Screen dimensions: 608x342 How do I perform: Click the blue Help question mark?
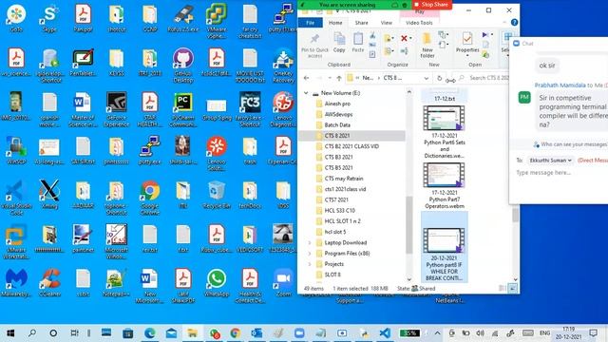(514, 23)
